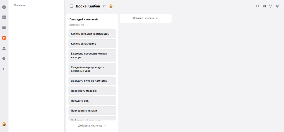Click the user avatar at sidebar bottom
The image size is (284, 132).
coord(4,124)
